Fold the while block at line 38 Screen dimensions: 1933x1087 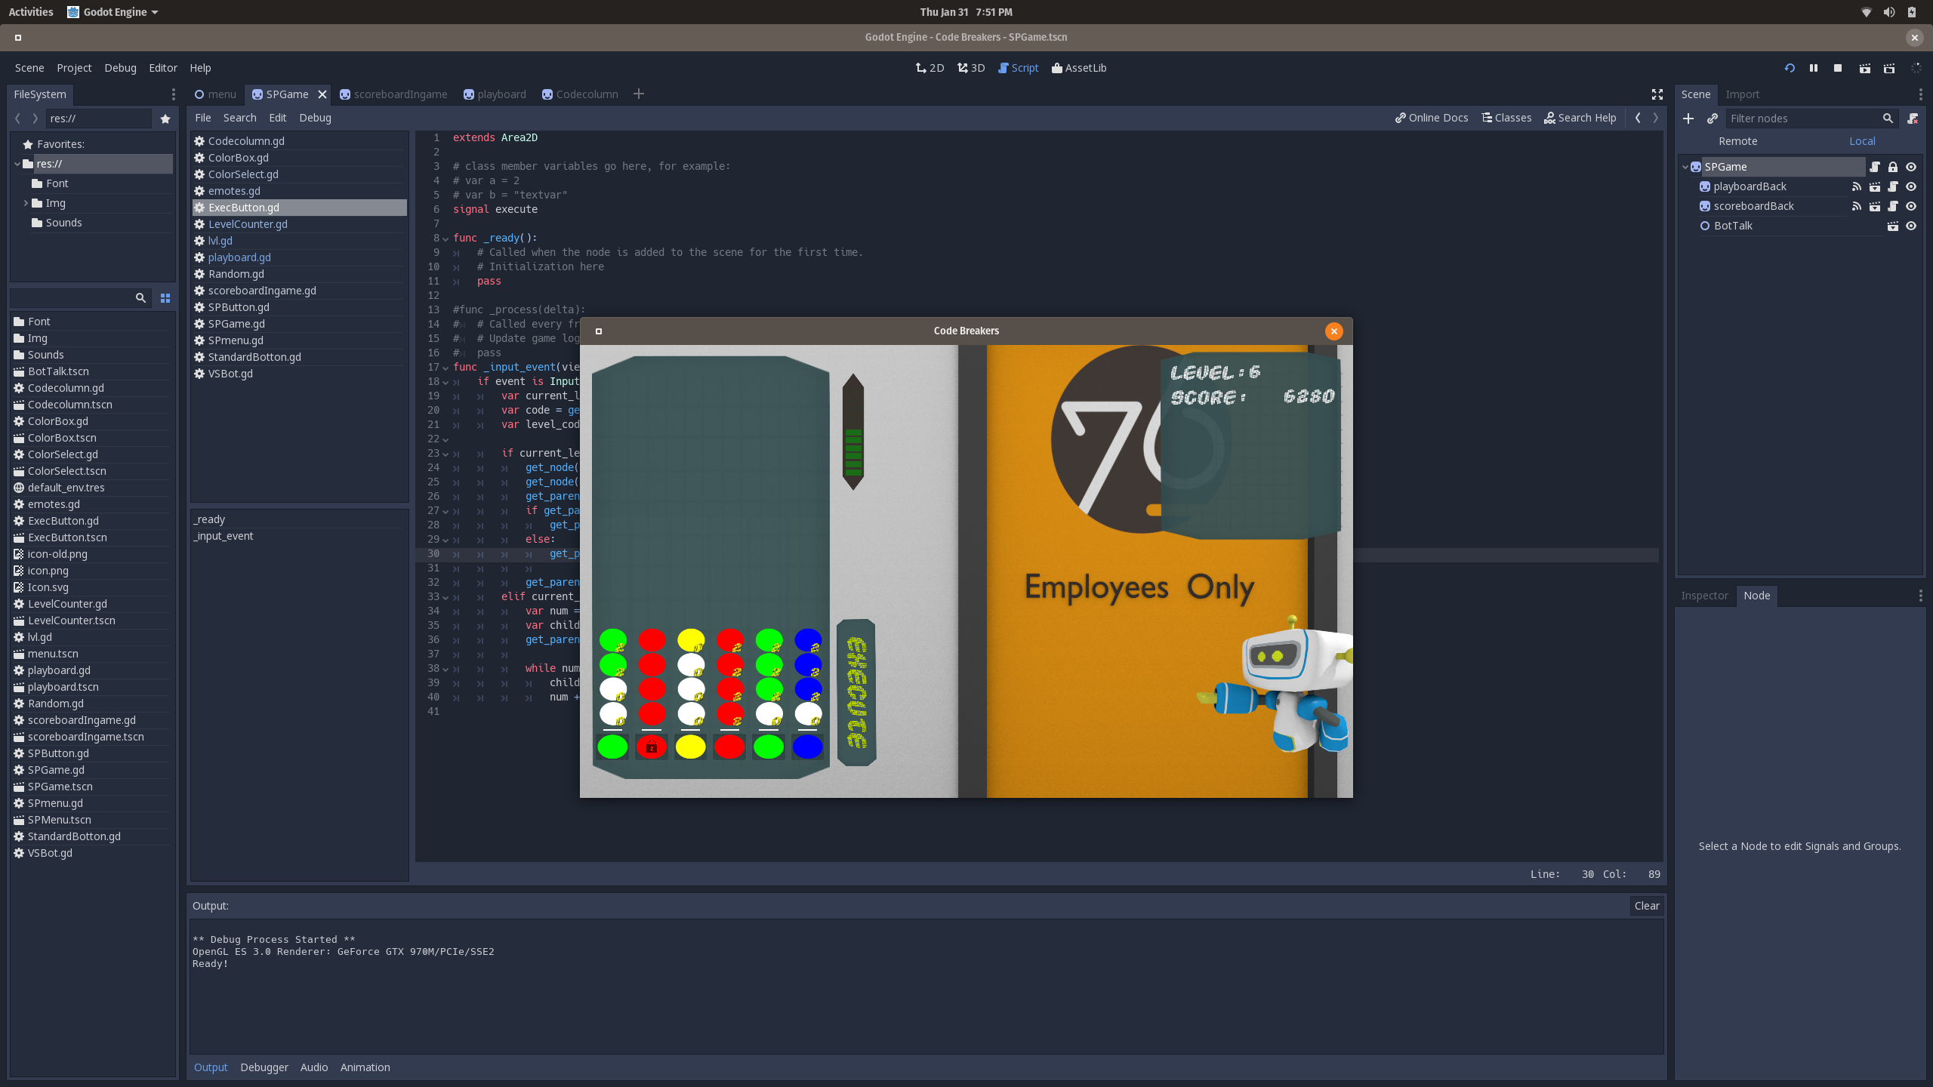(445, 669)
